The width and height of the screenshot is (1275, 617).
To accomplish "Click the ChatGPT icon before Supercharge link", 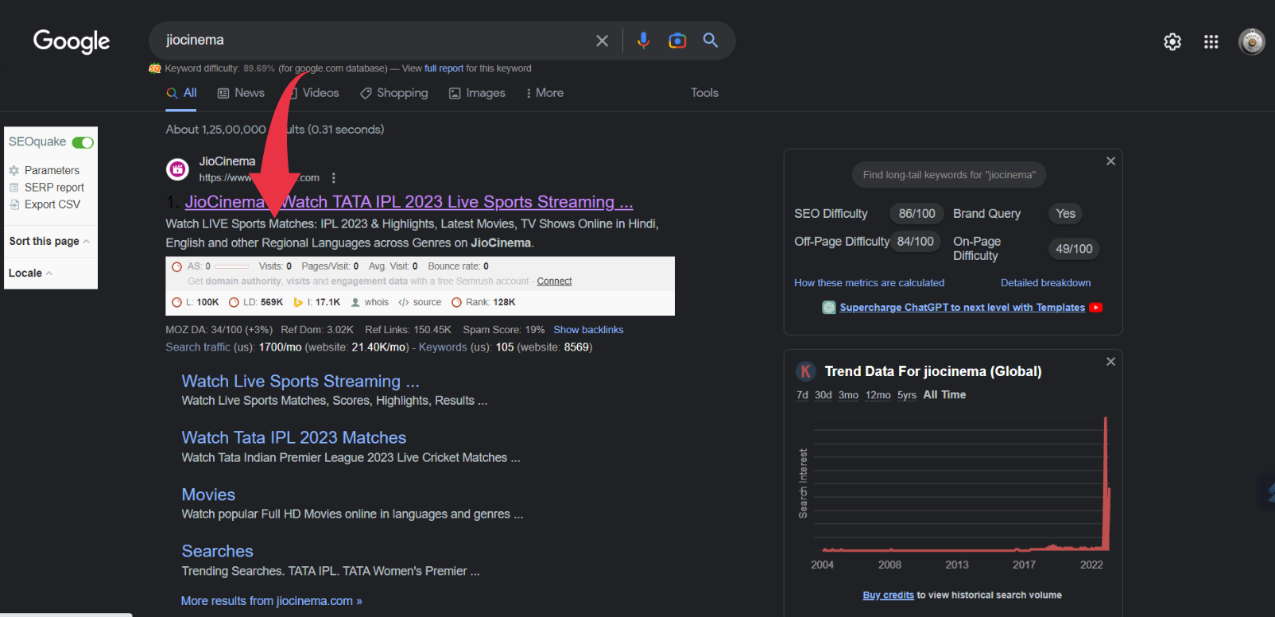I will coord(829,308).
